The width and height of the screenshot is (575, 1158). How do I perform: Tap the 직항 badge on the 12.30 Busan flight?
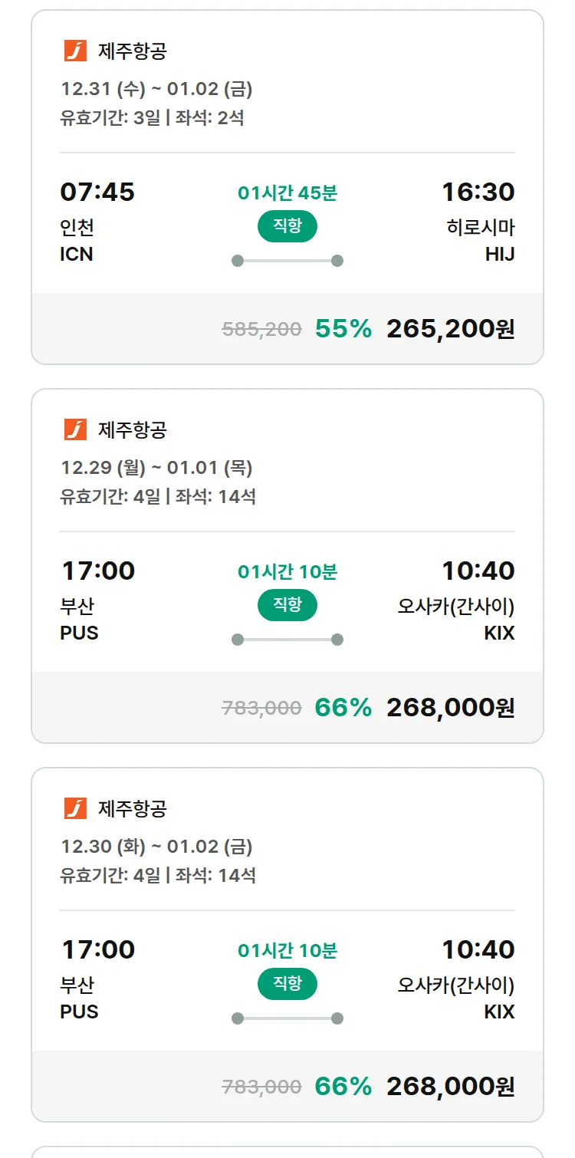point(287,984)
